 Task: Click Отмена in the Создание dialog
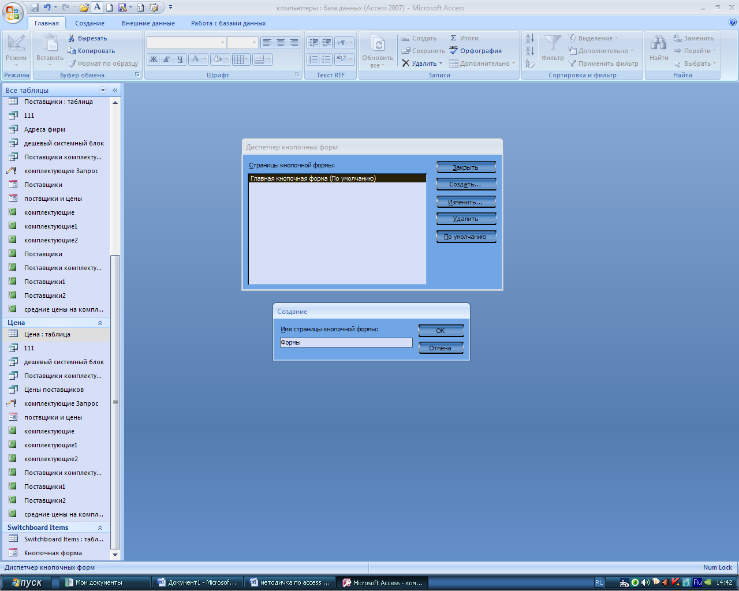pyautogui.click(x=441, y=348)
